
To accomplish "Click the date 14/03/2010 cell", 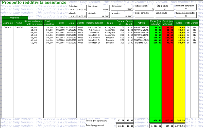I will pos(71,43).
